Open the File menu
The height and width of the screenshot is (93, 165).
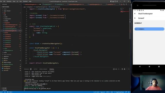[1, 1]
